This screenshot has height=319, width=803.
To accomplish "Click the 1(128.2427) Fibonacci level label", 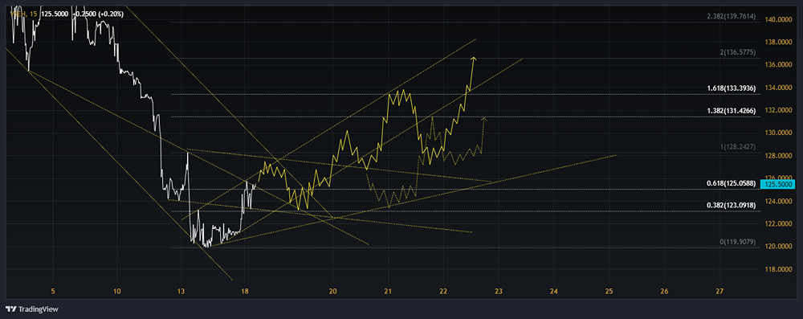I will [737, 147].
